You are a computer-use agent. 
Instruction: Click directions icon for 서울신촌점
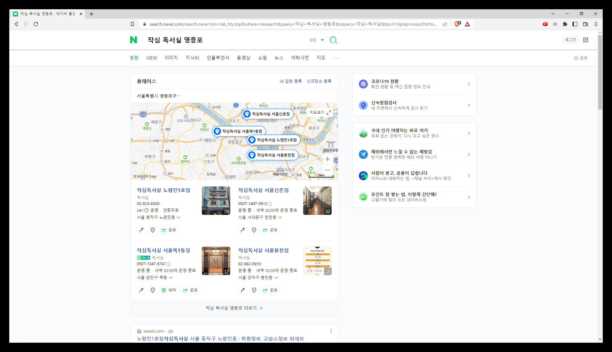(x=243, y=230)
